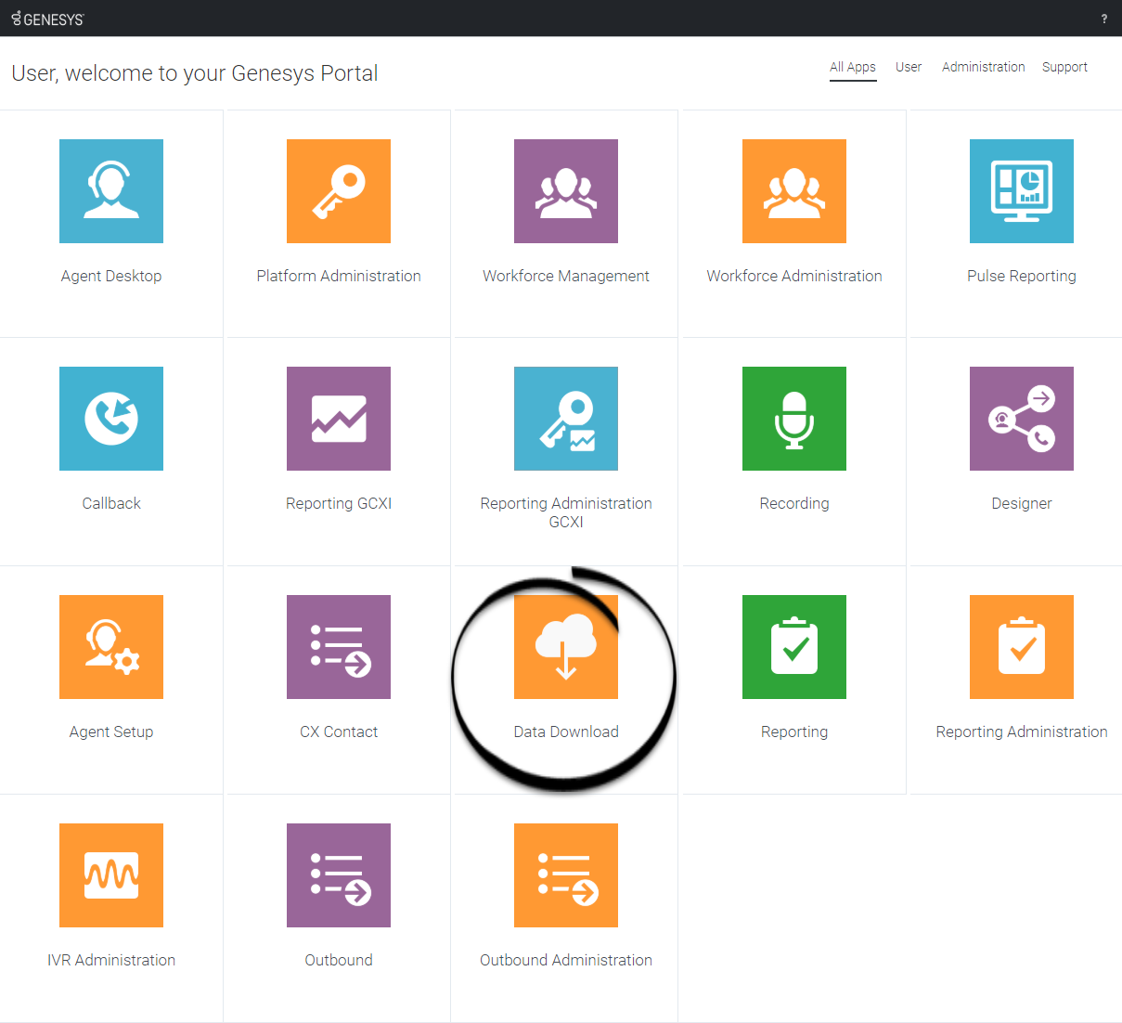Switch to the Administration tab
Screen dimensions: 1122x1023
point(984,67)
